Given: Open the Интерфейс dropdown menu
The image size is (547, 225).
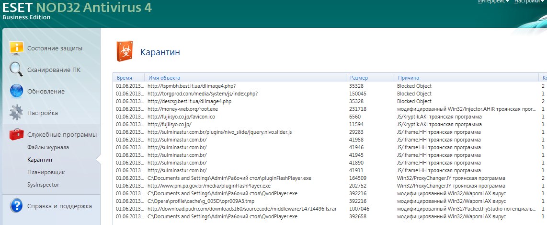Looking at the screenshot, I should [493, 2].
